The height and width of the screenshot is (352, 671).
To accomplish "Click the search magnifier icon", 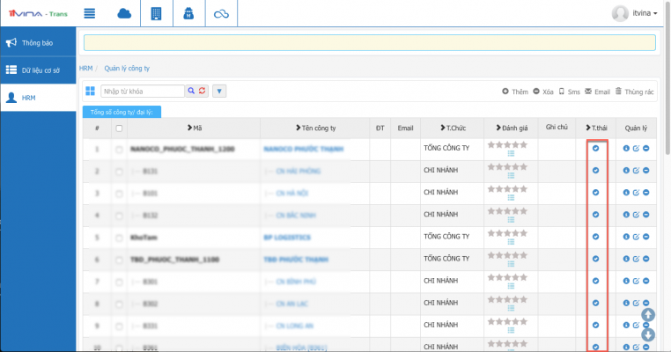I will (190, 91).
